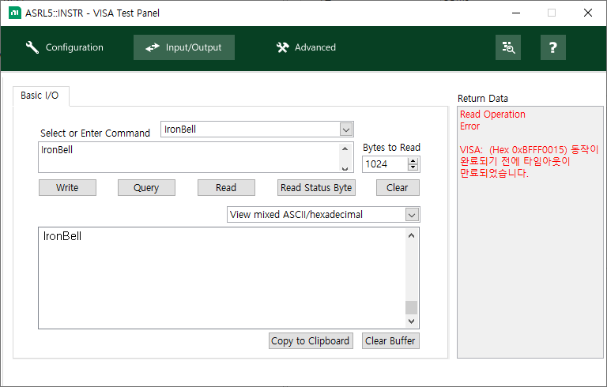Click the Read button
Screen dimensions: 607x387
(x=226, y=188)
